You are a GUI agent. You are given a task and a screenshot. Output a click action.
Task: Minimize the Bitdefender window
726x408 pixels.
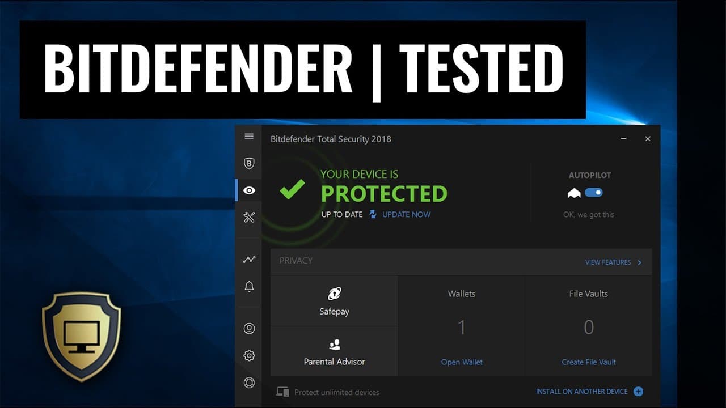623,139
